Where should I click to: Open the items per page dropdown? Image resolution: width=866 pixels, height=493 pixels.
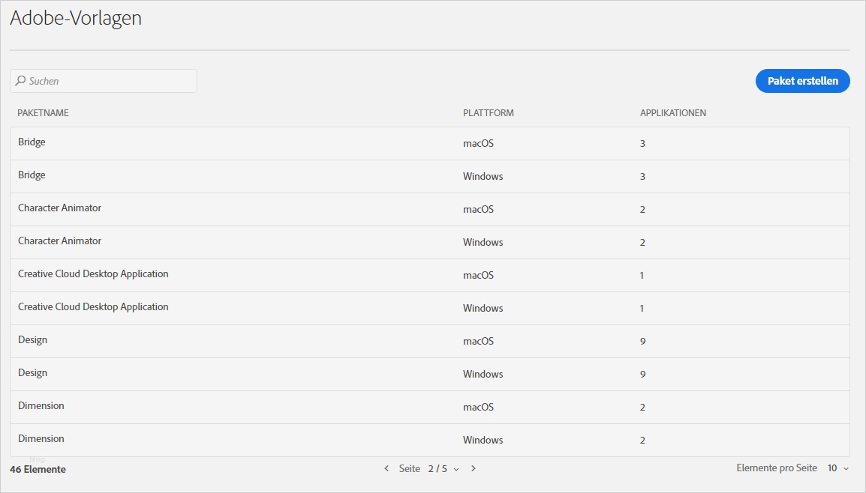pos(838,468)
